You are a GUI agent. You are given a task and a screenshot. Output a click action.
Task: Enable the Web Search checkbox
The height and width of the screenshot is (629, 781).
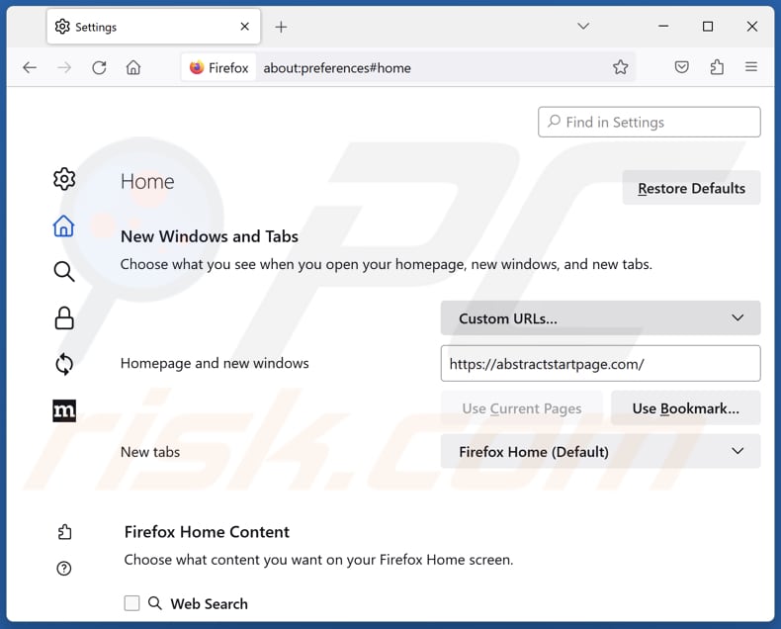click(131, 603)
